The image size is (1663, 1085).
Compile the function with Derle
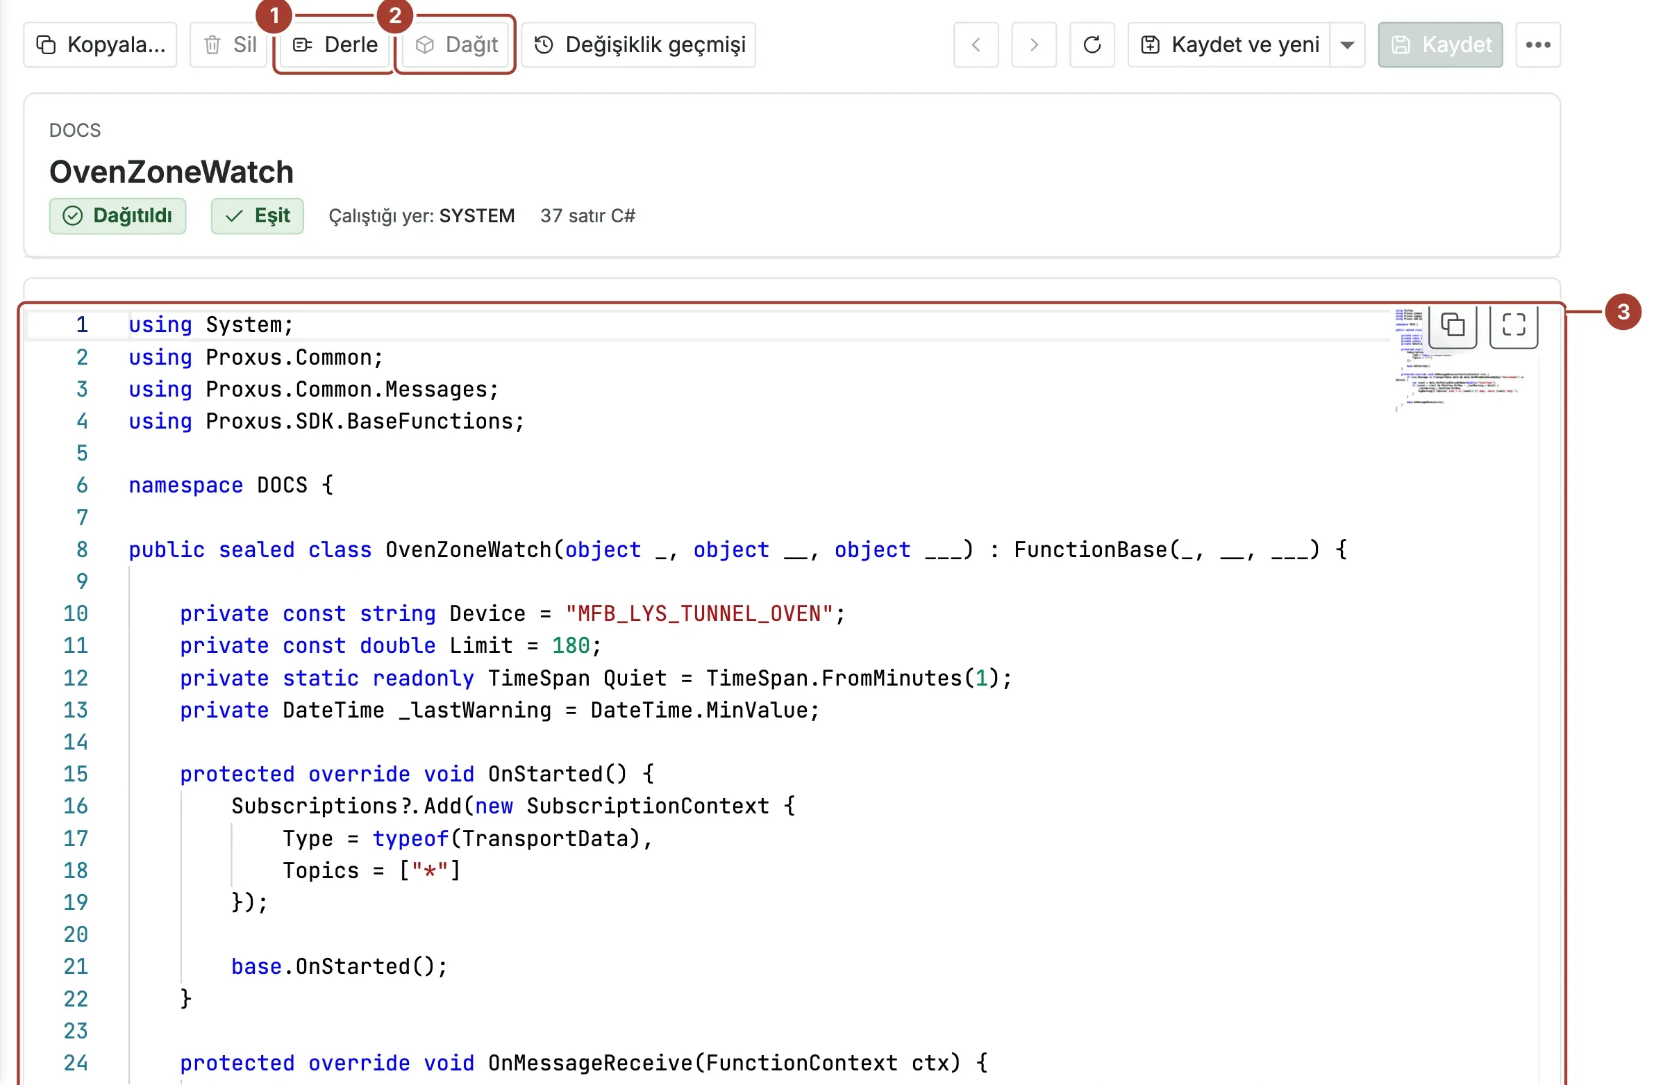335,44
